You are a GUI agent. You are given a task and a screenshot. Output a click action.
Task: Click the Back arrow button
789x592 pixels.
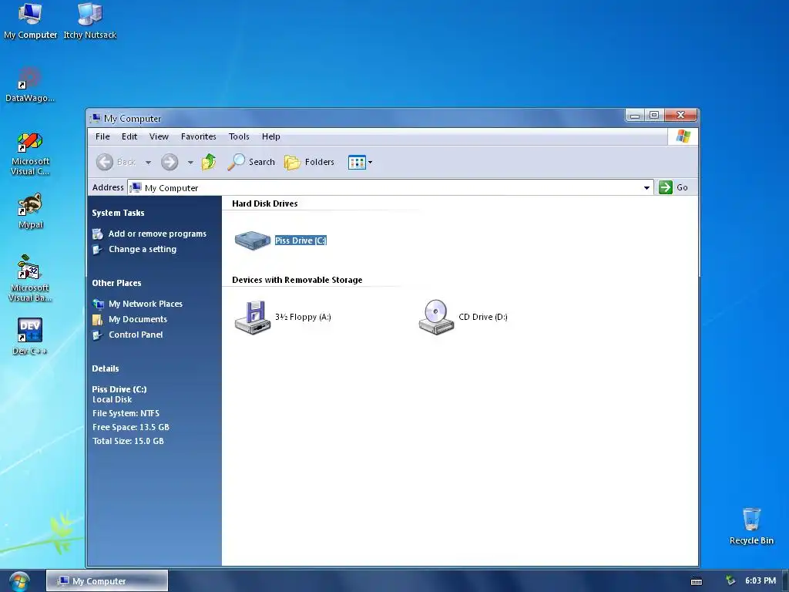(x=105, y=162)
